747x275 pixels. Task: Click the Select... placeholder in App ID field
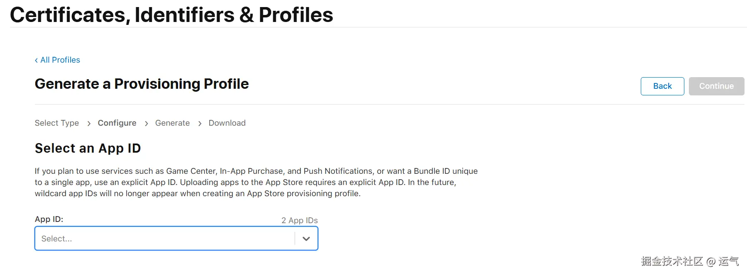pos(57,239)
